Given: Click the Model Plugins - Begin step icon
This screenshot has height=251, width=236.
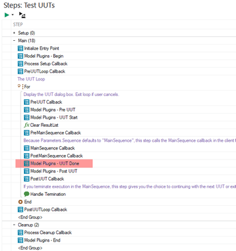Looking at the screenshot, I should [20, 56].
